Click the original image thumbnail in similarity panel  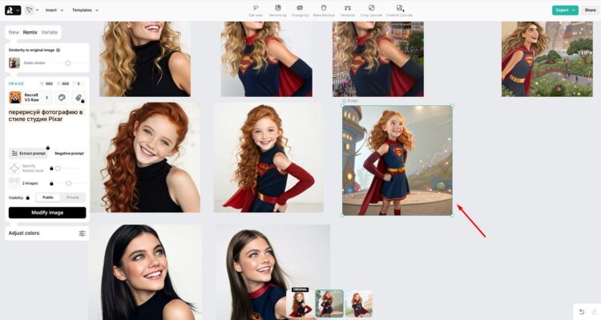[x=14, y=63]
